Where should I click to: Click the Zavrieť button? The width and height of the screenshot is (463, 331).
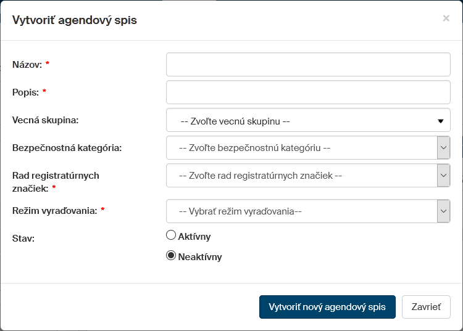click(426, 307)
